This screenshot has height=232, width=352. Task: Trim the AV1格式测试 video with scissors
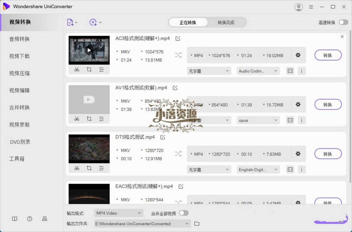coord(77,119)
